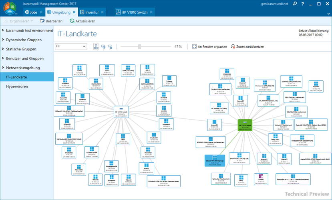Open the help question mark
This screenshot has width=332, height=200.
(x=303, y=4)
